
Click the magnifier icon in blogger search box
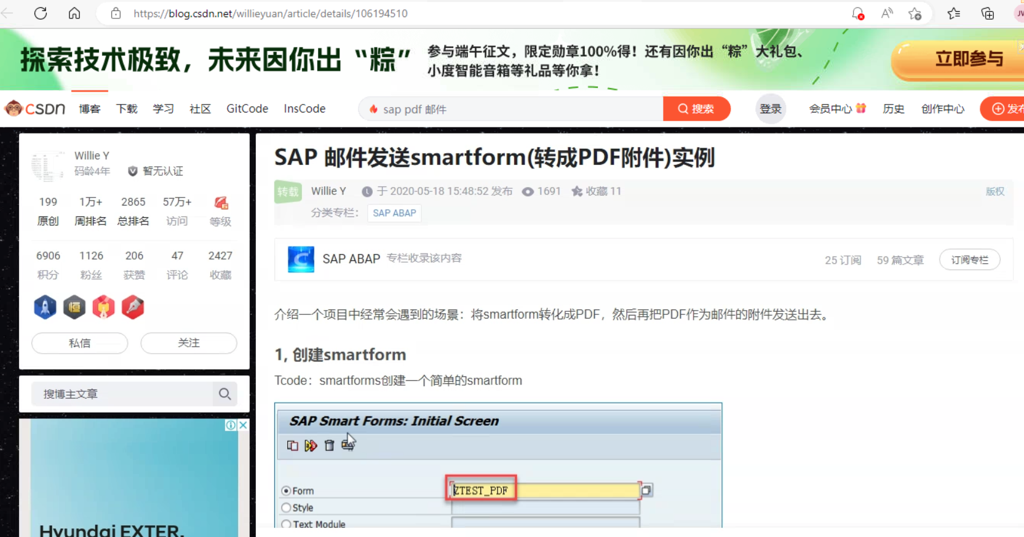[x=225, y=394]
